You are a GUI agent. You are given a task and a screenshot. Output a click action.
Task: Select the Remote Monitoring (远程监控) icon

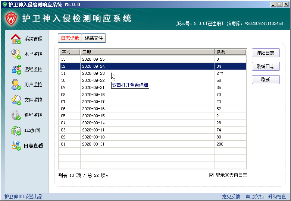click(x=16, y=69)
